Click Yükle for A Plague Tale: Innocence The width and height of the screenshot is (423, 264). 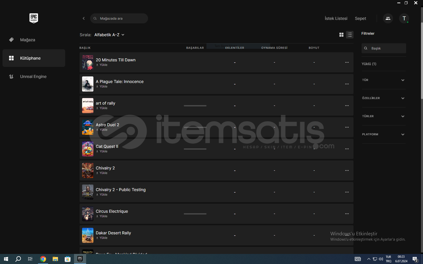coord(102,86)
